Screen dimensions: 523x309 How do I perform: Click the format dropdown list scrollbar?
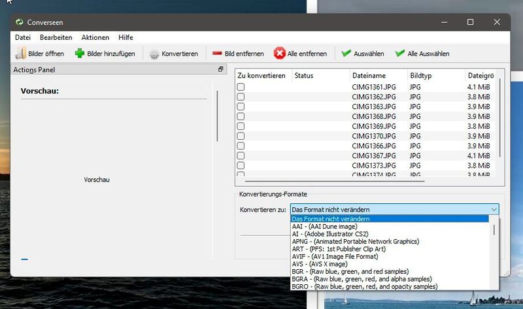coord(494,230)
